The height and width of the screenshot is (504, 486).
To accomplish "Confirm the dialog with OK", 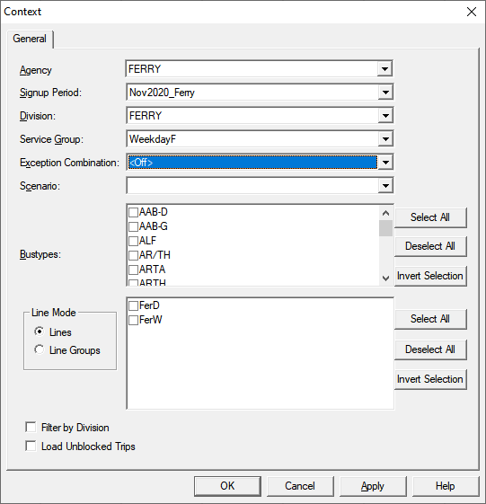I will point(227,486).
